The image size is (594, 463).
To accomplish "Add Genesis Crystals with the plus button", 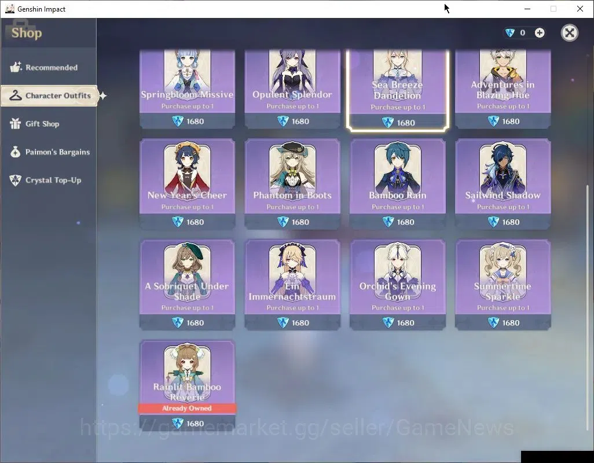I will 540,33.
